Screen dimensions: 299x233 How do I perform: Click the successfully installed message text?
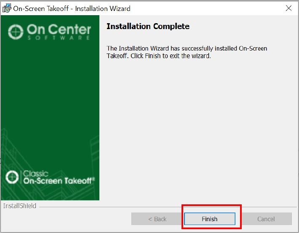[x=187, y=48]
